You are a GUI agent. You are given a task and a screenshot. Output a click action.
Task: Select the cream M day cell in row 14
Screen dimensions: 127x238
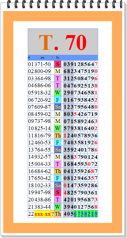(58, 157)
